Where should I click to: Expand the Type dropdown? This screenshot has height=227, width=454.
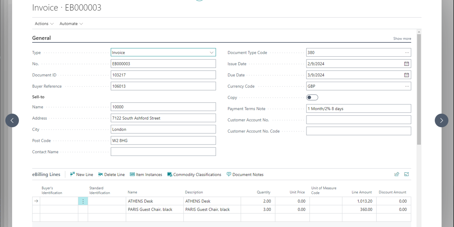(211, 53)
